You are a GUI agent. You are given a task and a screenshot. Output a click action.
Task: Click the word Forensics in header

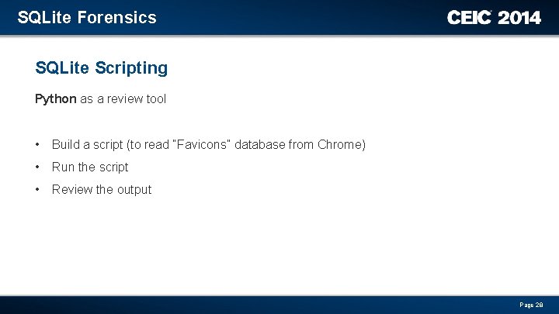click(117, 17)
